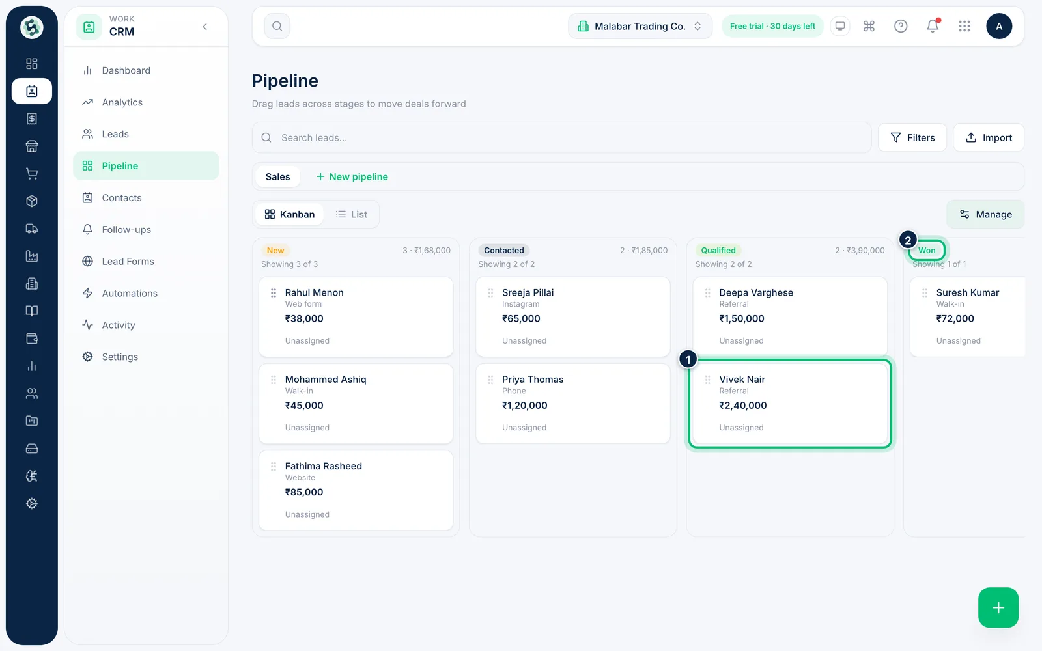Screen dimensions: 1042x651
Task: Open Filters options
Action: [x=912, y=137]
